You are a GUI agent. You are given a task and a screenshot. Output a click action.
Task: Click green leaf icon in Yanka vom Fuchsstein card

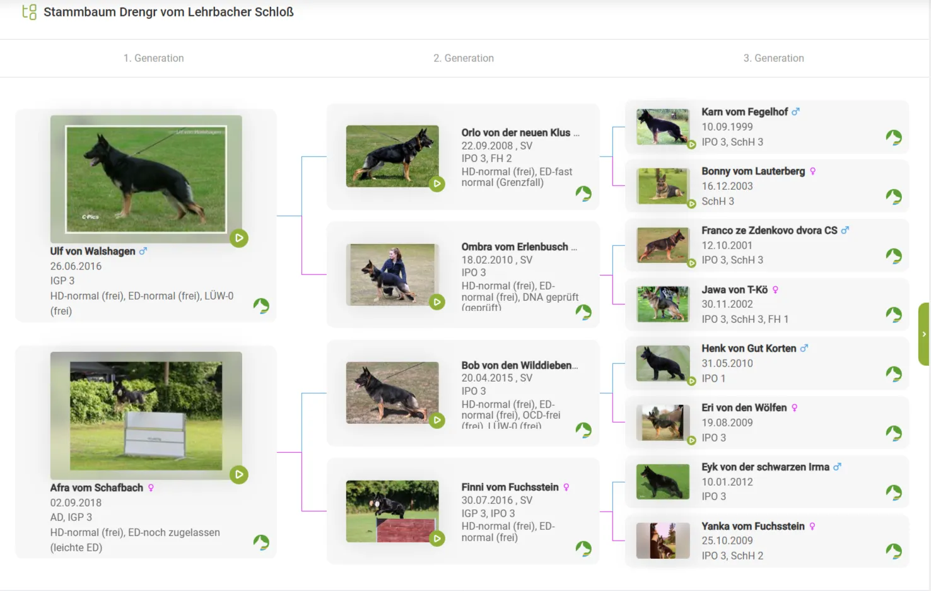click(893, 551)
